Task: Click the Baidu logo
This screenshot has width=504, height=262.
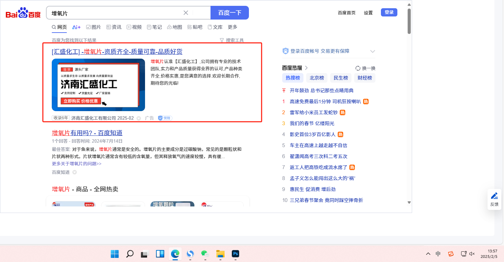Action: pos(23,13)
